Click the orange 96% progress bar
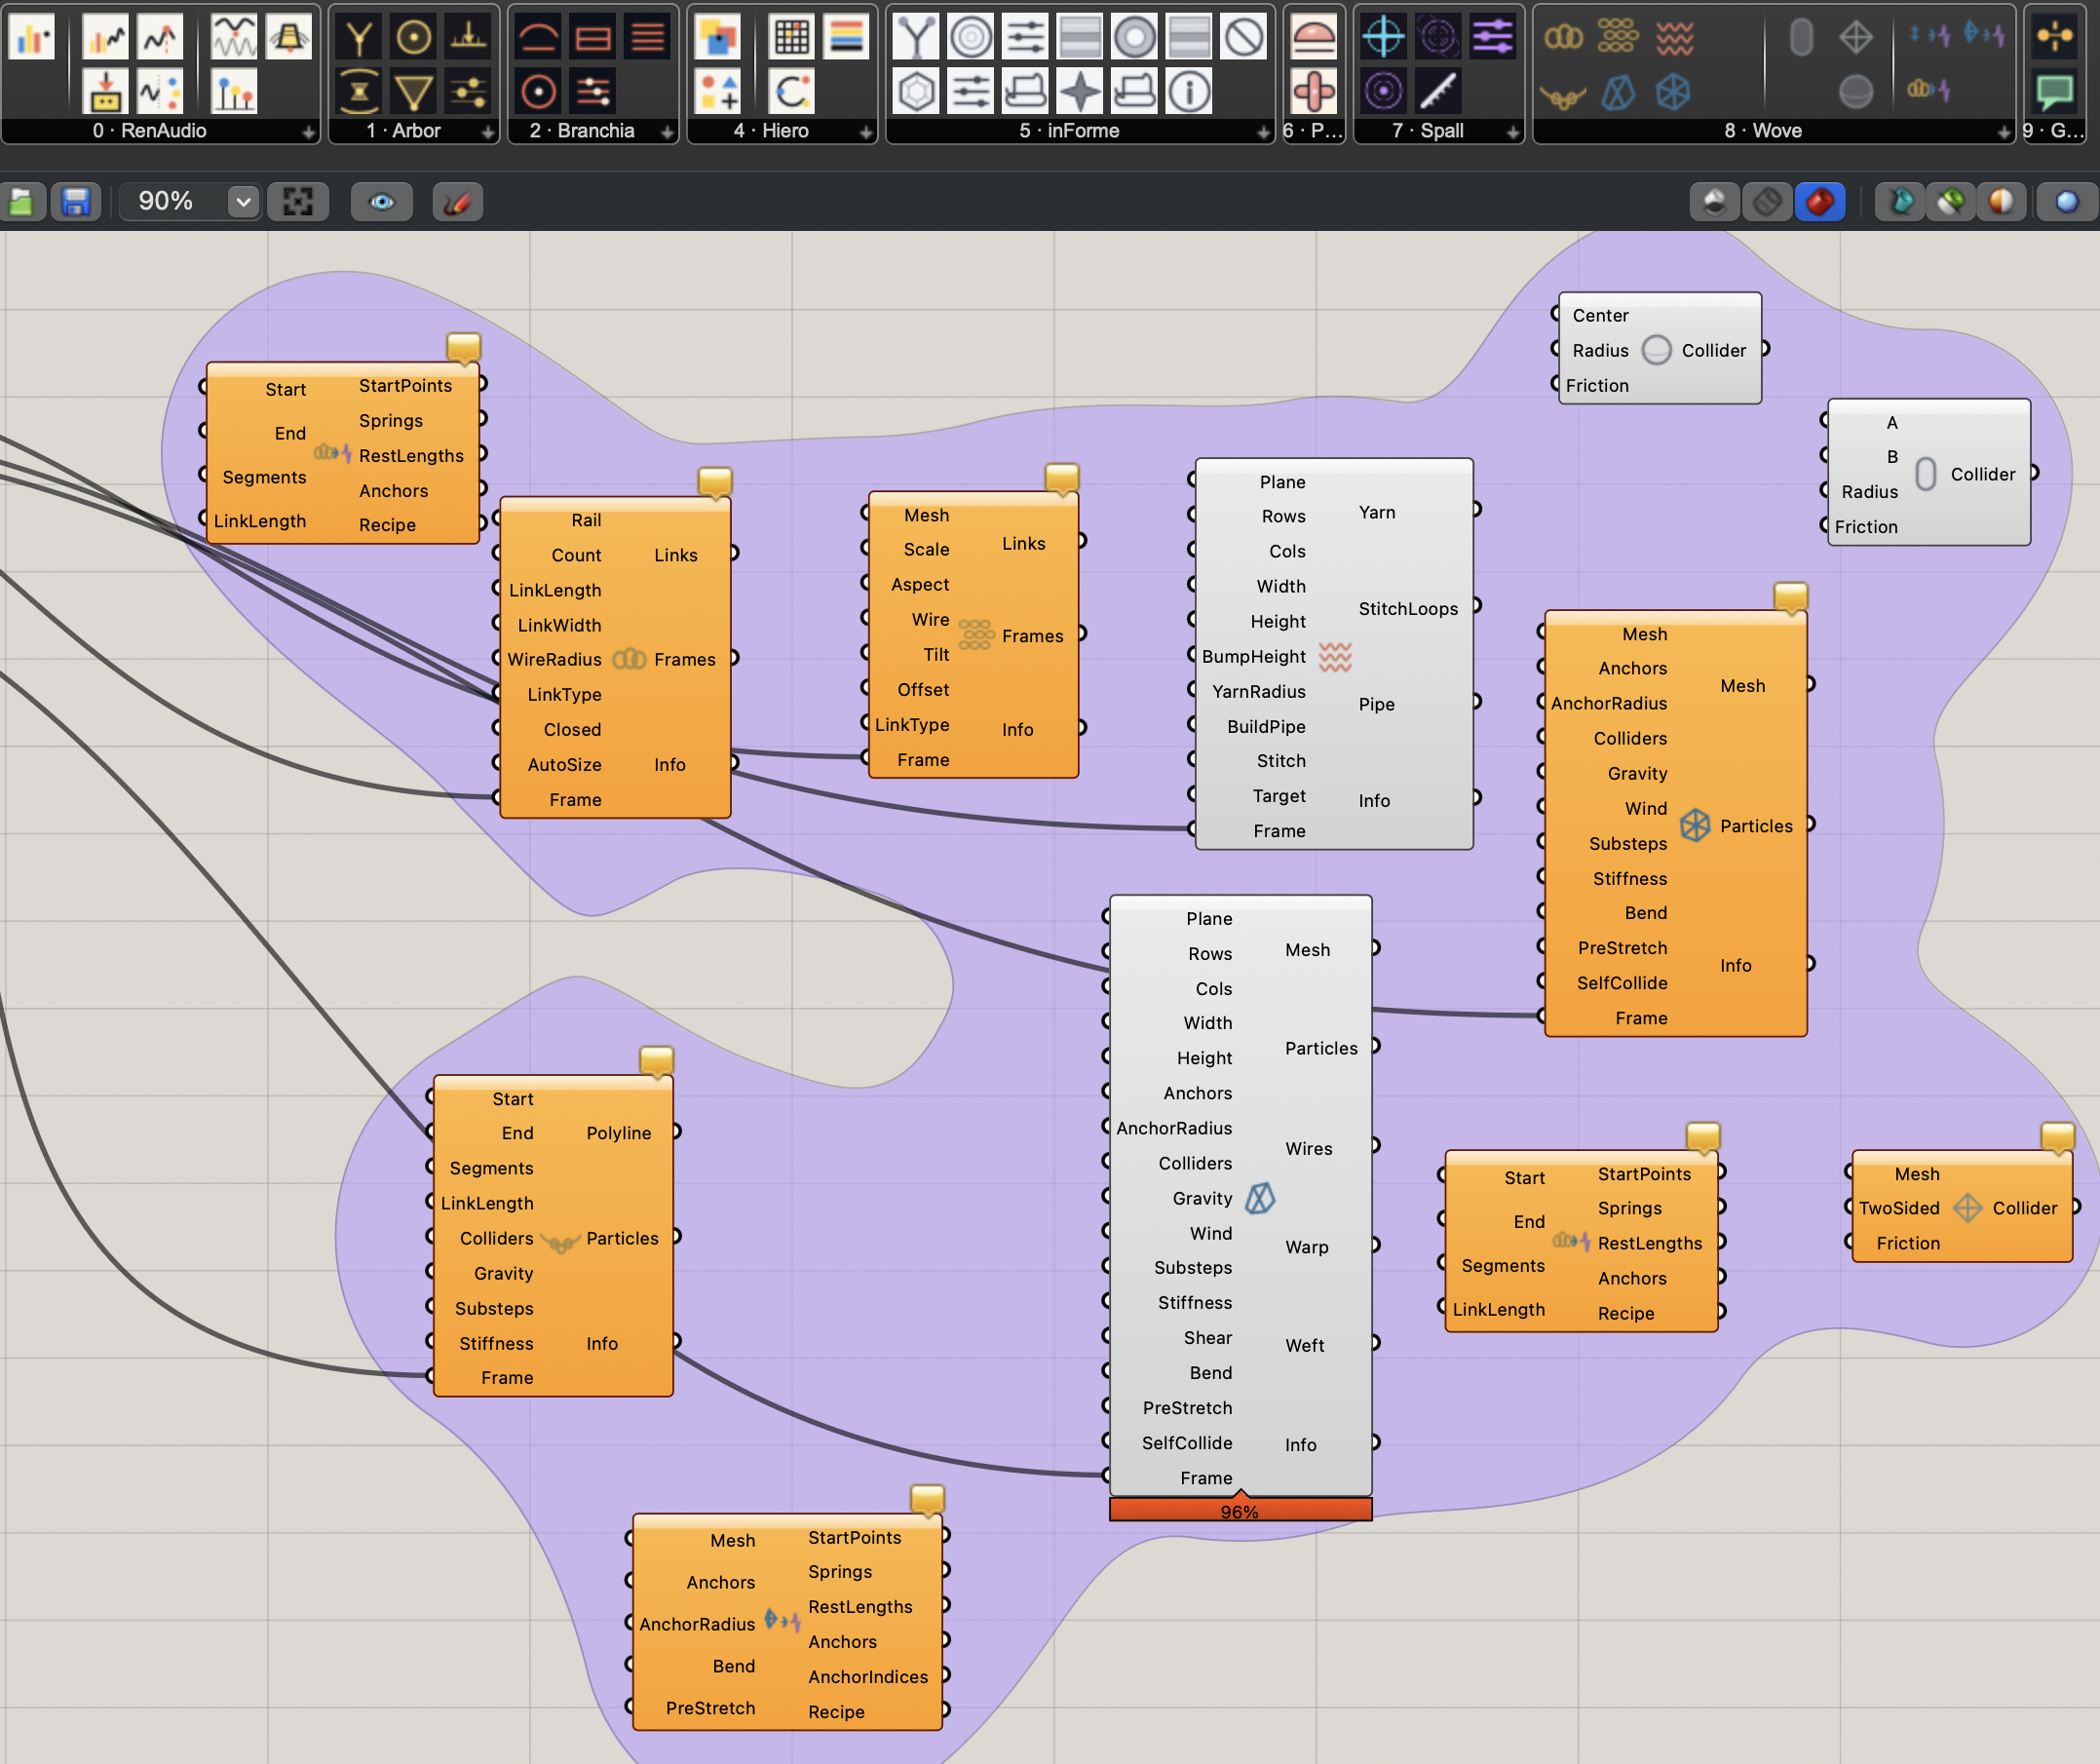 click(x=1240, y=1510)
